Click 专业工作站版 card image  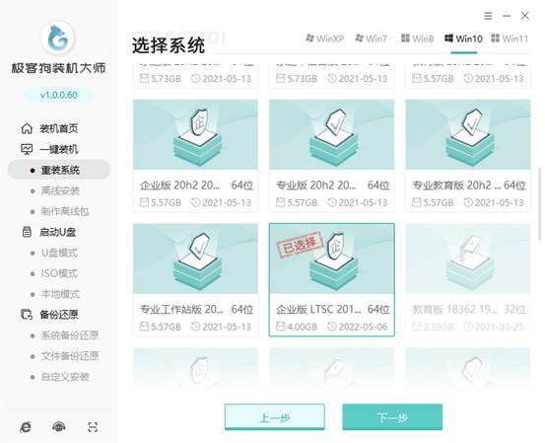pyautogui.click(x=195, y=258)
